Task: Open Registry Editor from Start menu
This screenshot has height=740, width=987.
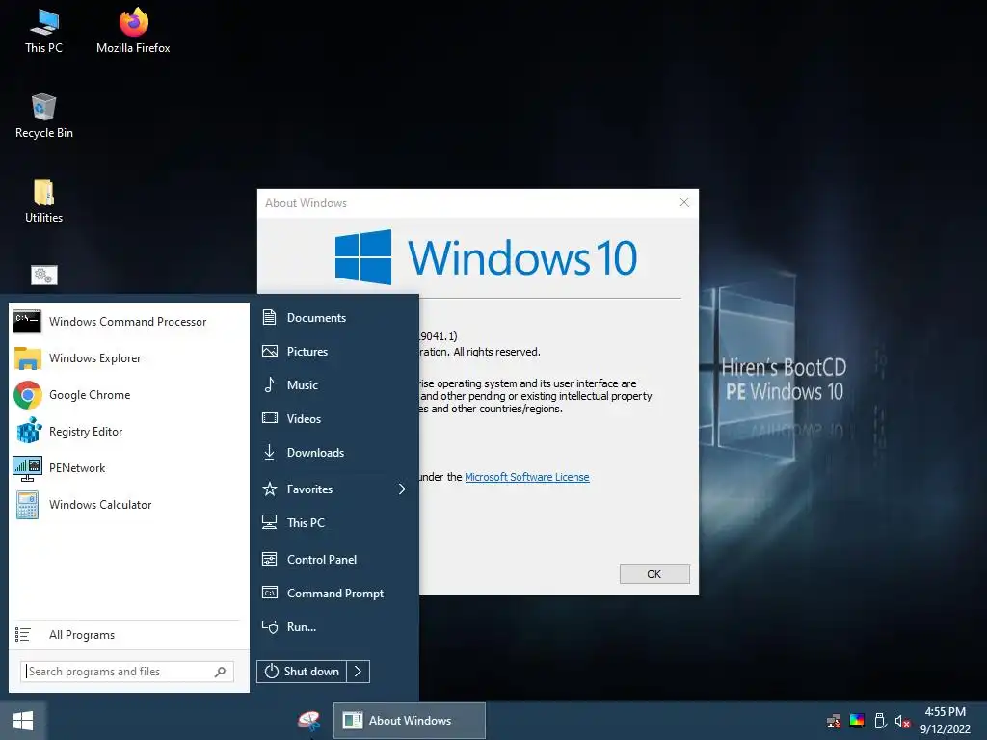Action: click(128, 432)
